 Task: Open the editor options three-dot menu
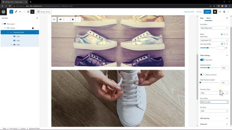228,12
